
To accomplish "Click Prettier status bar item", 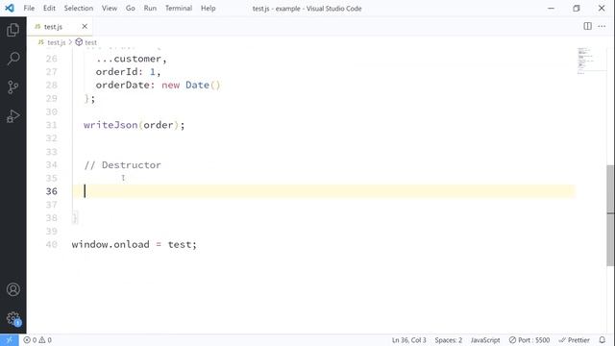I will (575, 340).
